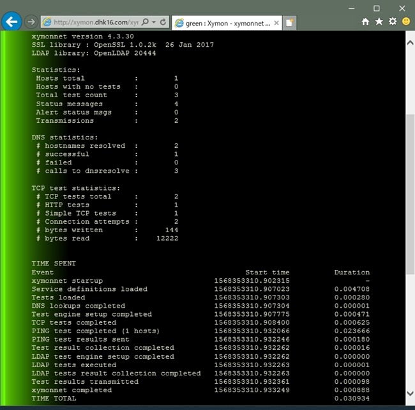Click the bytes read value 12222
The image size is (415, 410).
167,238
